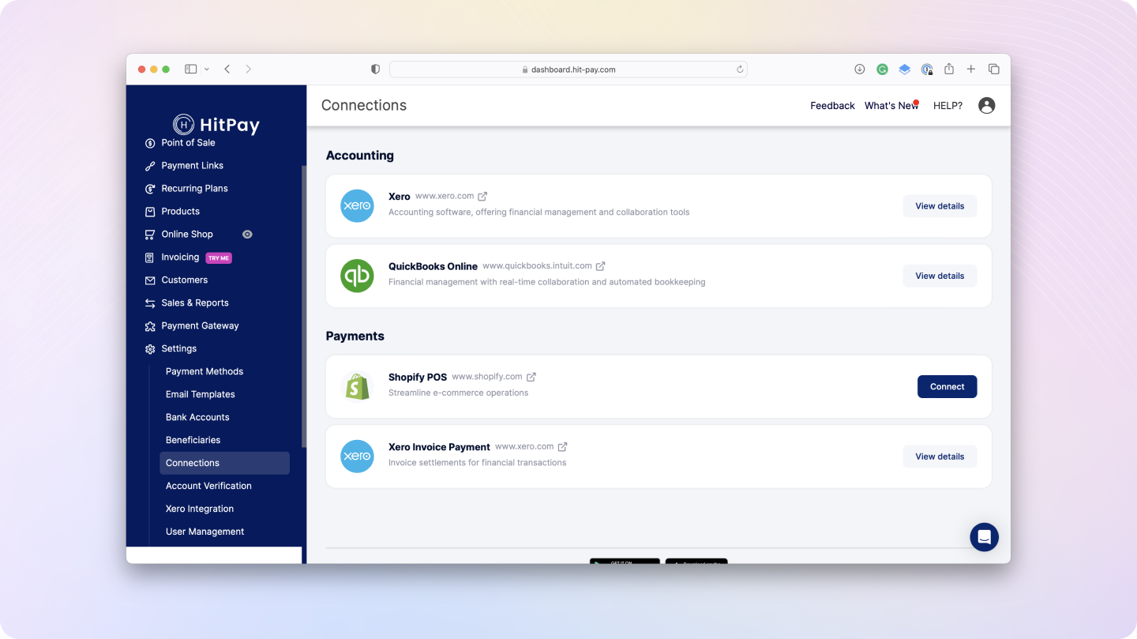Open Point of Sale menu item
The height and width of the screenshot is (639, 1137).
(188, 143)
